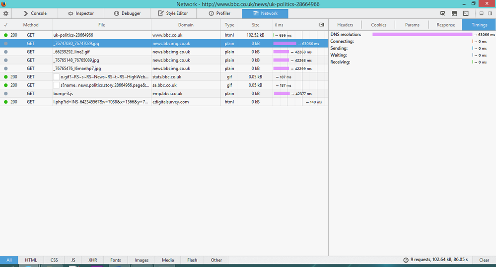Open the Cookies details tab

[379, 25]
